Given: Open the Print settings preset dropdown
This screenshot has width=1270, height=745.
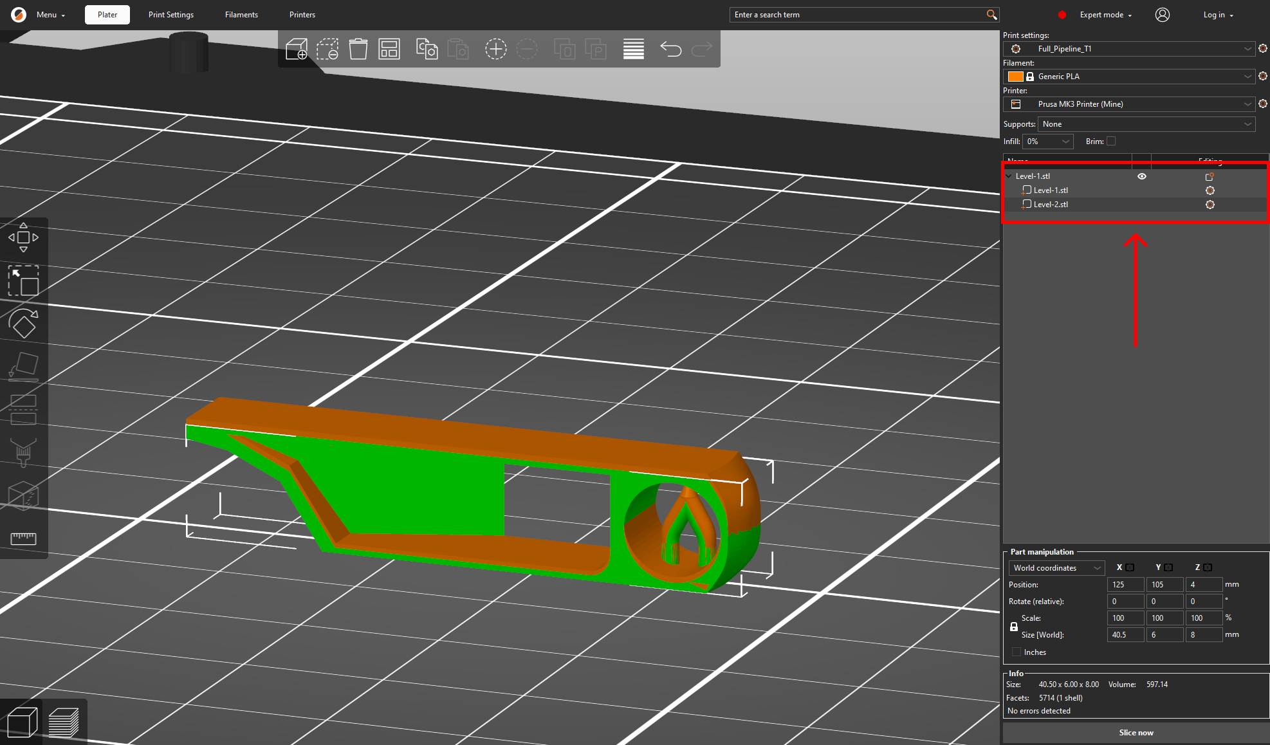Looking at the screenshot, I should [1129, 49].
